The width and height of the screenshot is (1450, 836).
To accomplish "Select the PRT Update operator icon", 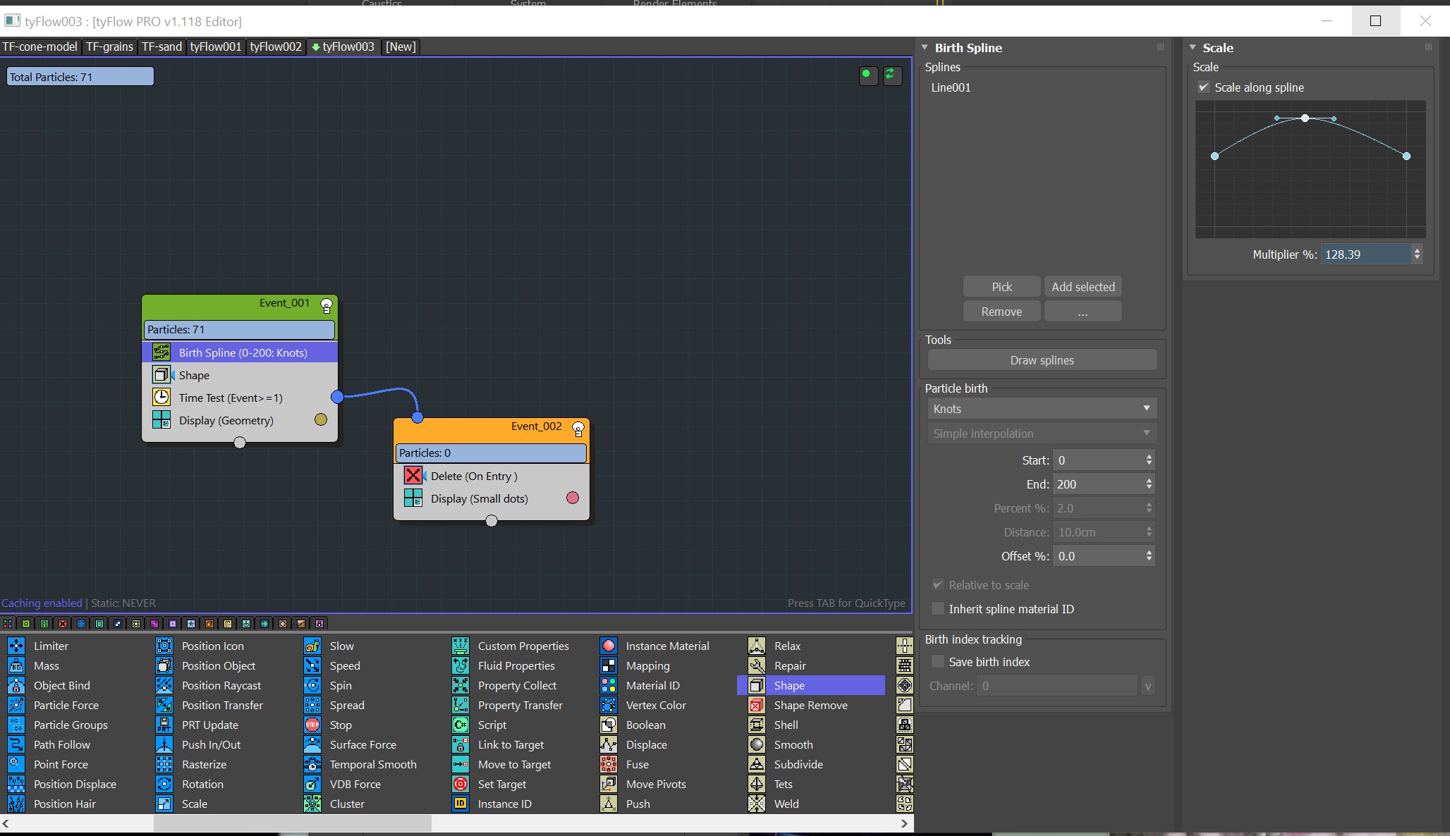I will coord(164,725).
